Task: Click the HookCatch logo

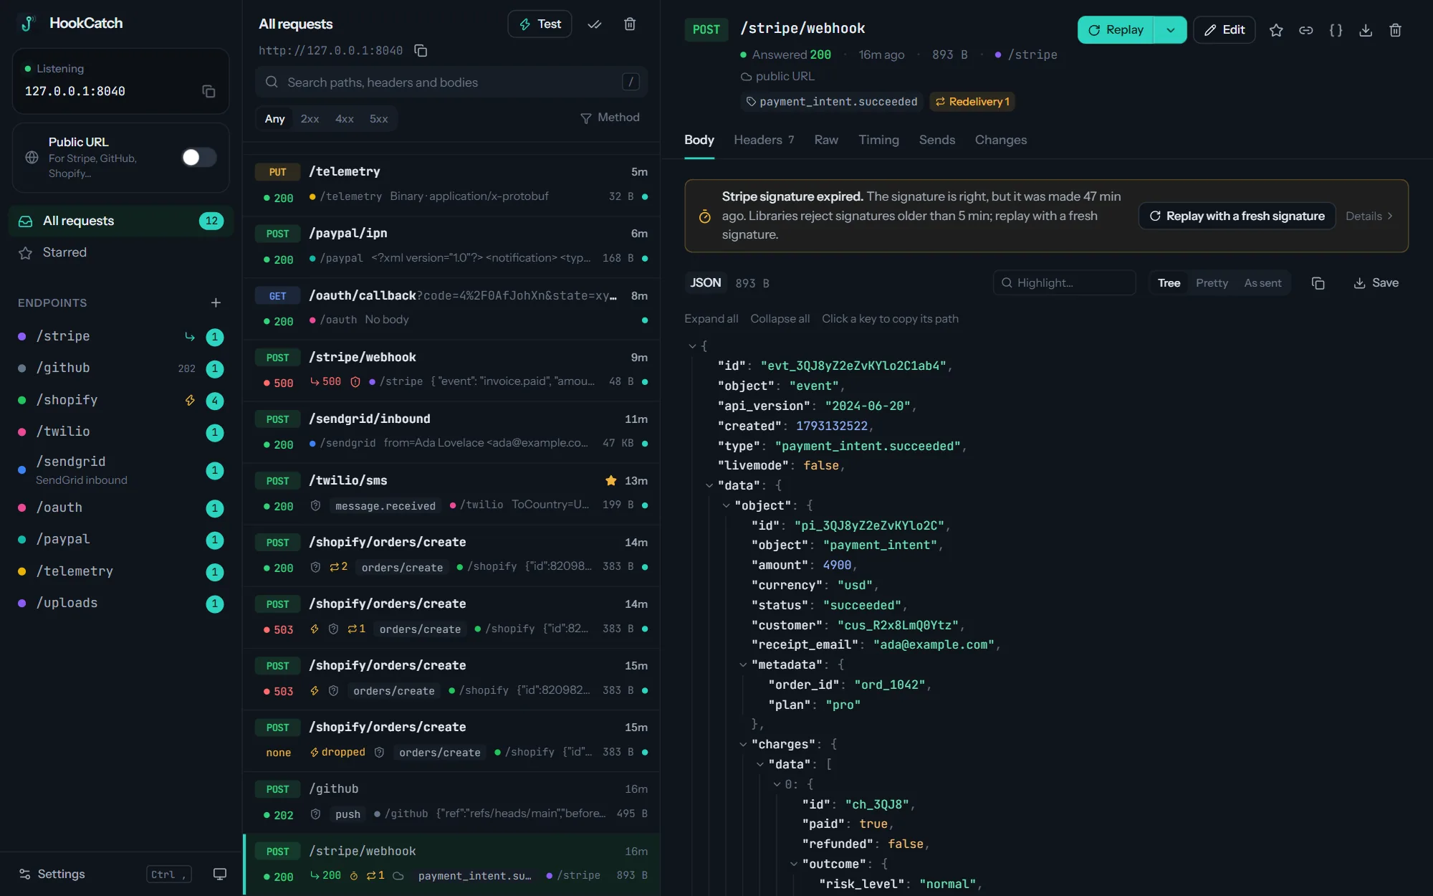Action: (x=28, y=24)
